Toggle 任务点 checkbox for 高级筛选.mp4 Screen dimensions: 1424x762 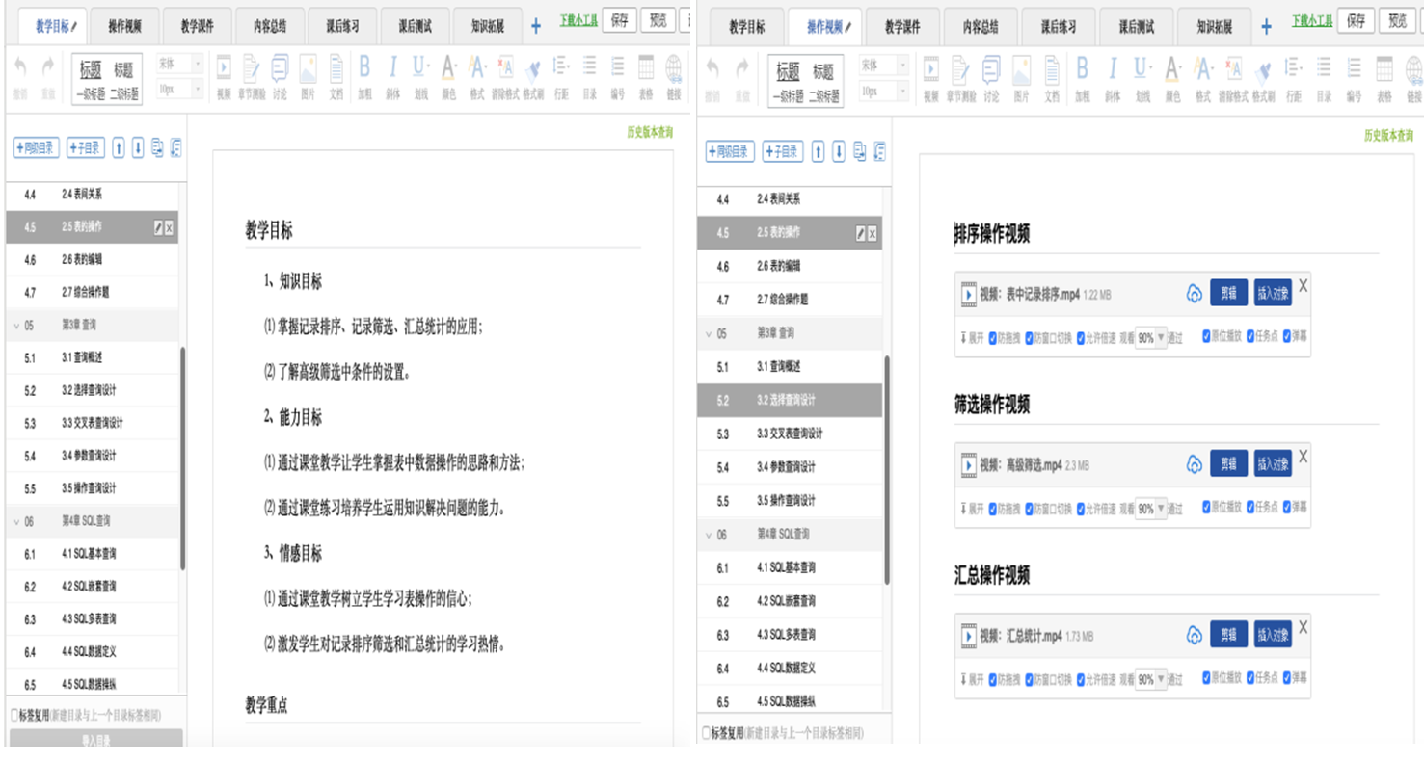[1250, 507]
